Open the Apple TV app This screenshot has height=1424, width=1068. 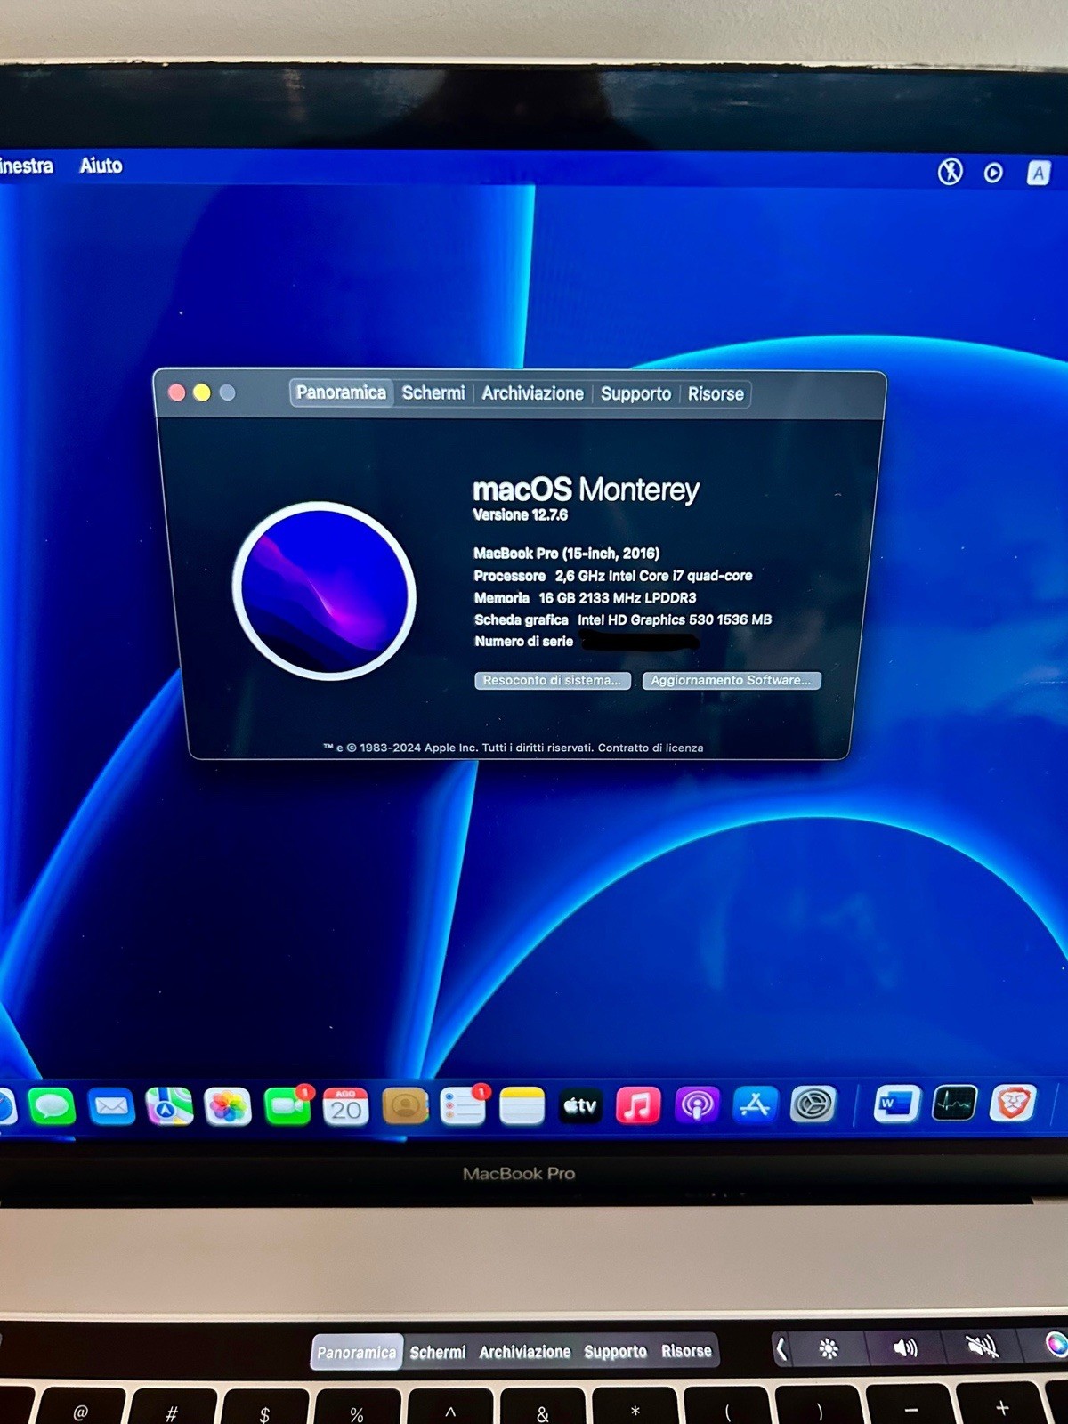pyautogui.click(x=580, y=1105)
